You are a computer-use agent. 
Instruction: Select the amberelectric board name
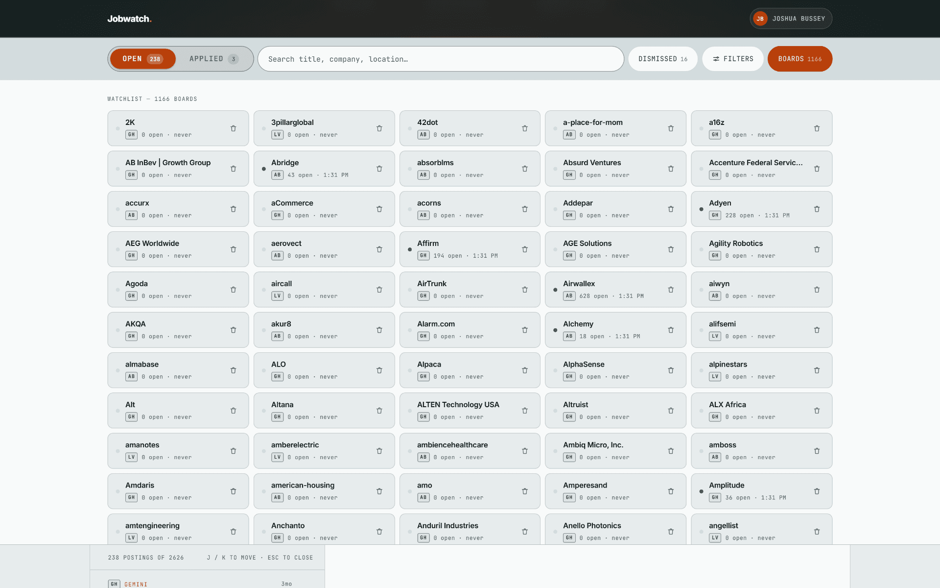point(295,445)
